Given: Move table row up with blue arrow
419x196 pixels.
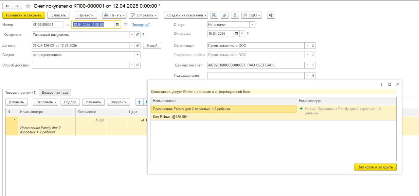Looking at the screenshot, I should click(139, 102).
